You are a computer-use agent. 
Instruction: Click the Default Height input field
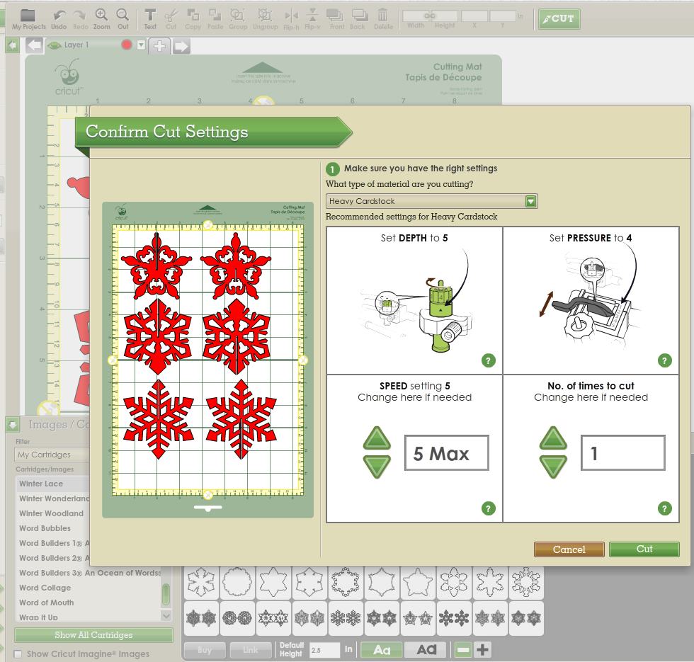(324, 650)
